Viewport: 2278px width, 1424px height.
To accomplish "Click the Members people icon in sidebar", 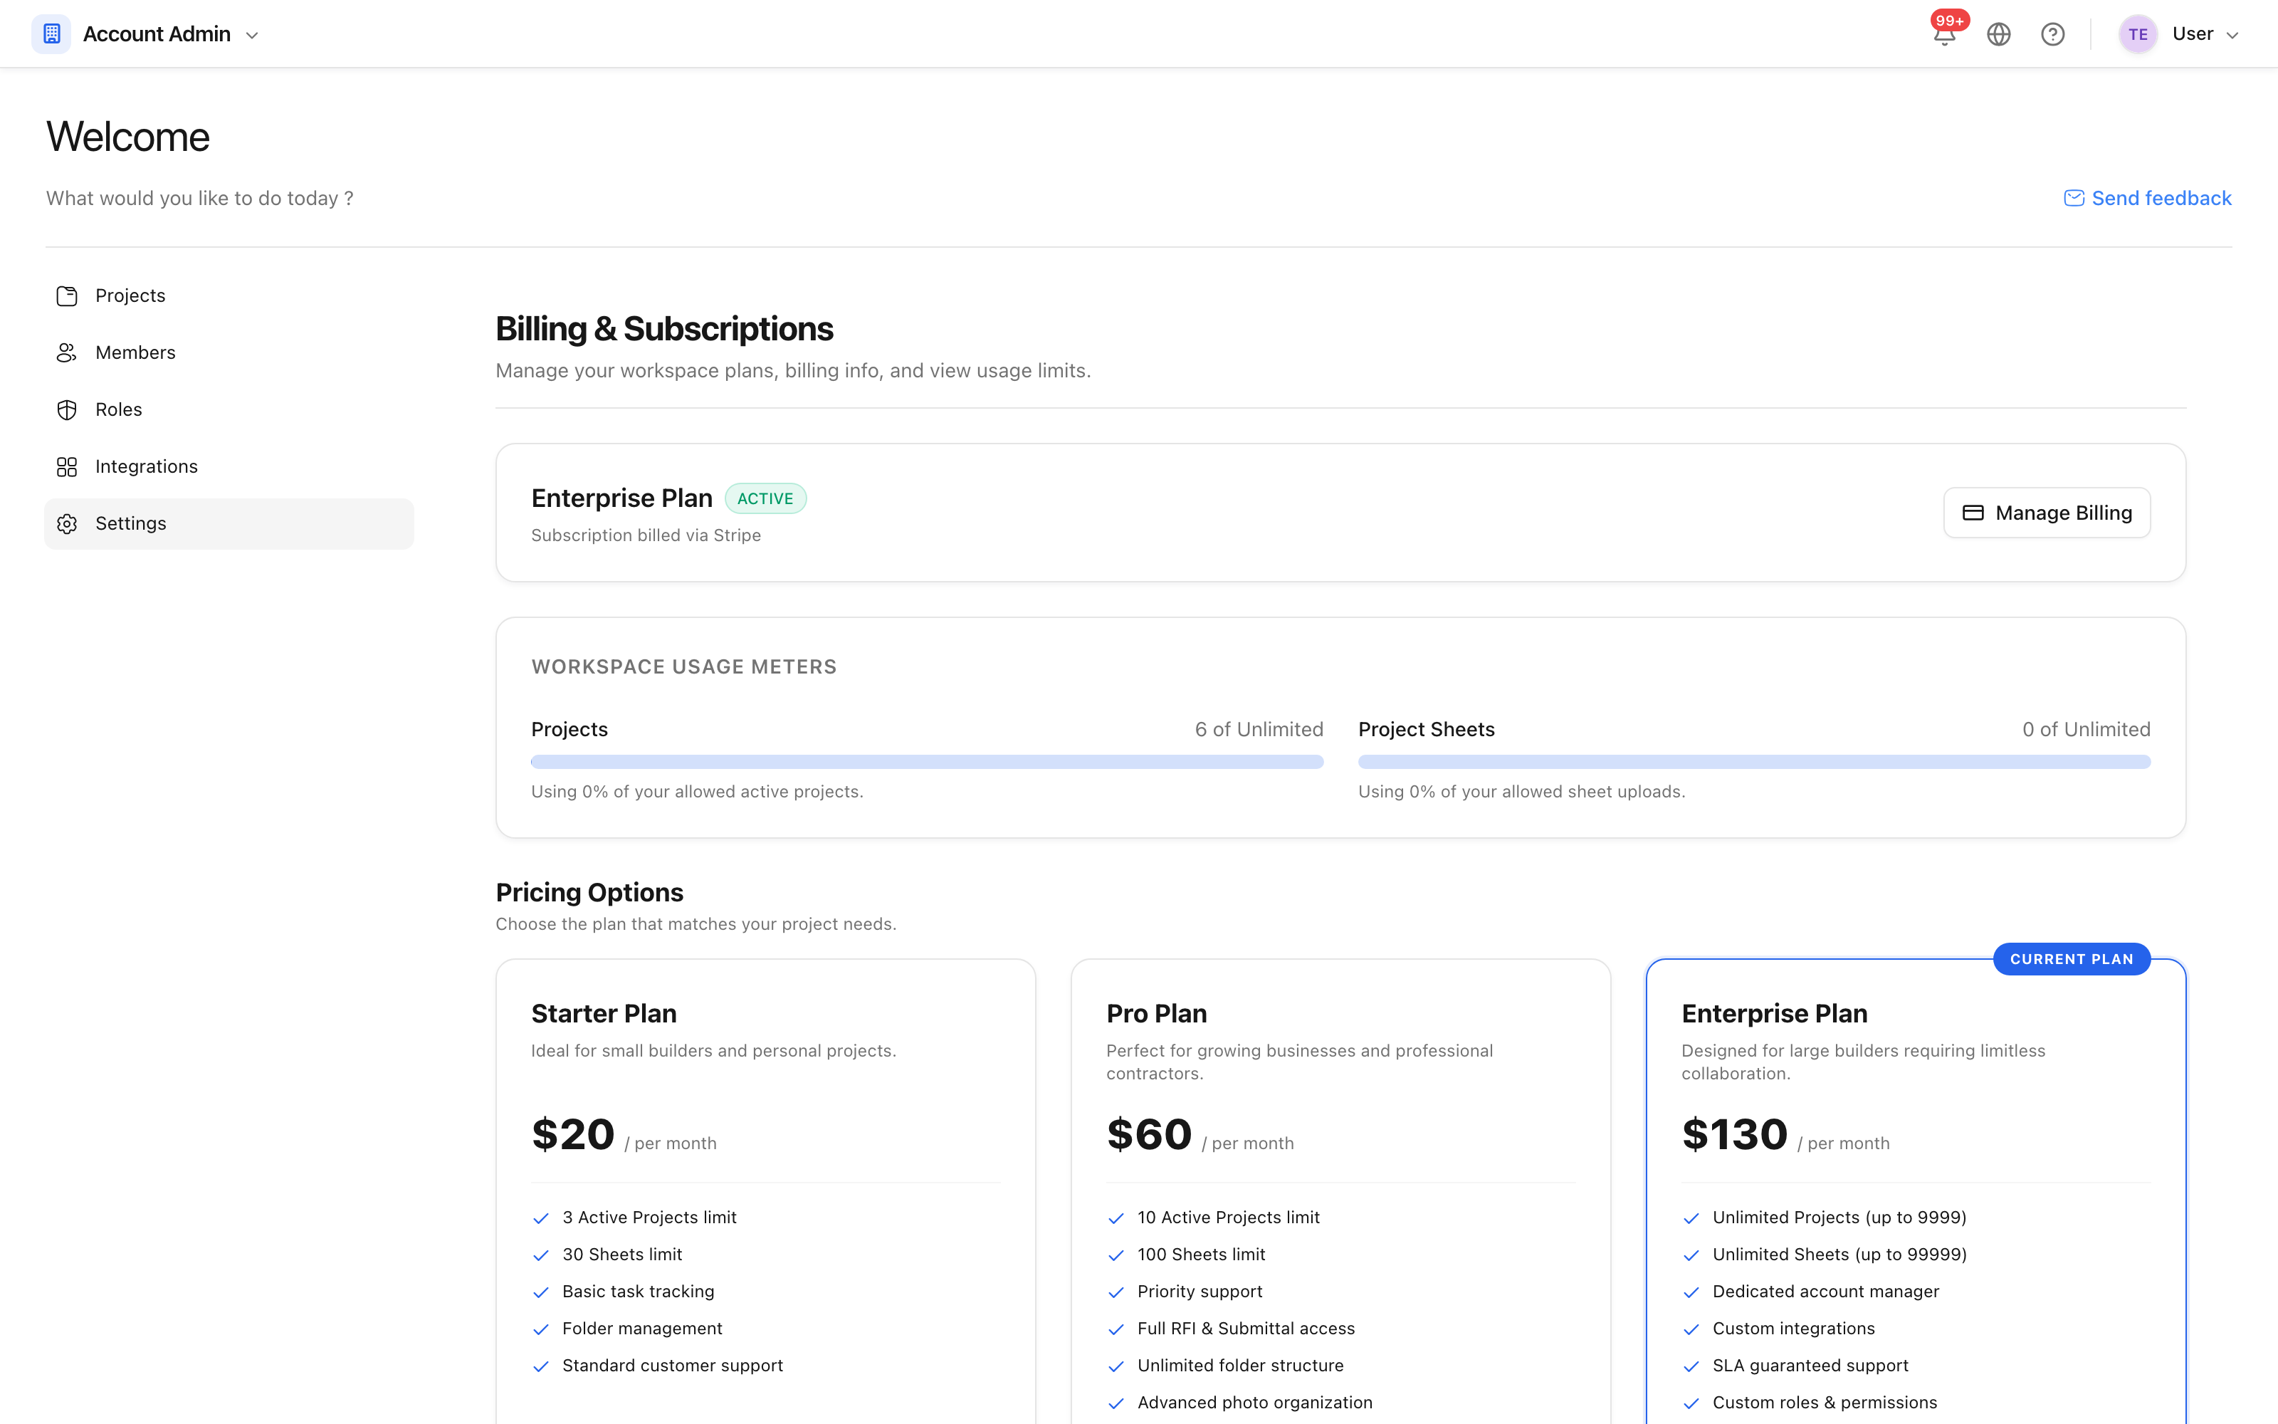I will click(67, 352).
